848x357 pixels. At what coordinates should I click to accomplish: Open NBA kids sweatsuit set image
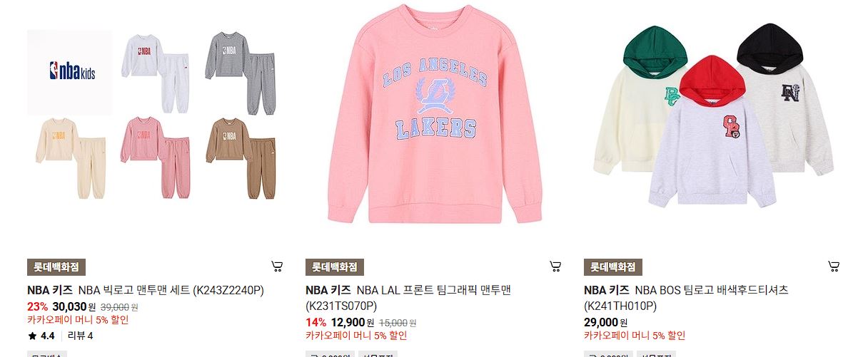point(156,115)
